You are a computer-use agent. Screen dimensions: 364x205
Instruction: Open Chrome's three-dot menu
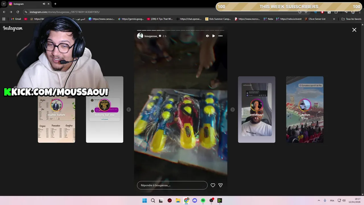click(360, 12)
